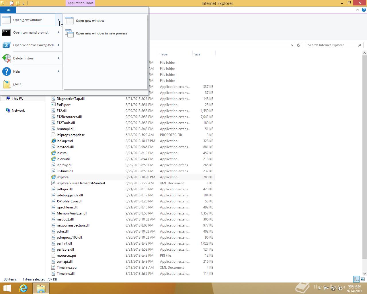
Task: Select Application Tools contextual tab
Action: tap(80, 3)
